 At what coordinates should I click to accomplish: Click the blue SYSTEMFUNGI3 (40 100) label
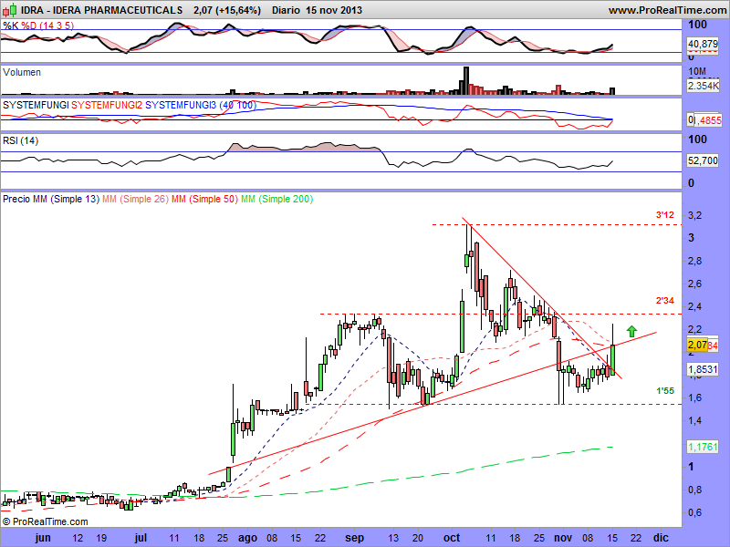[x=201, y=105]
